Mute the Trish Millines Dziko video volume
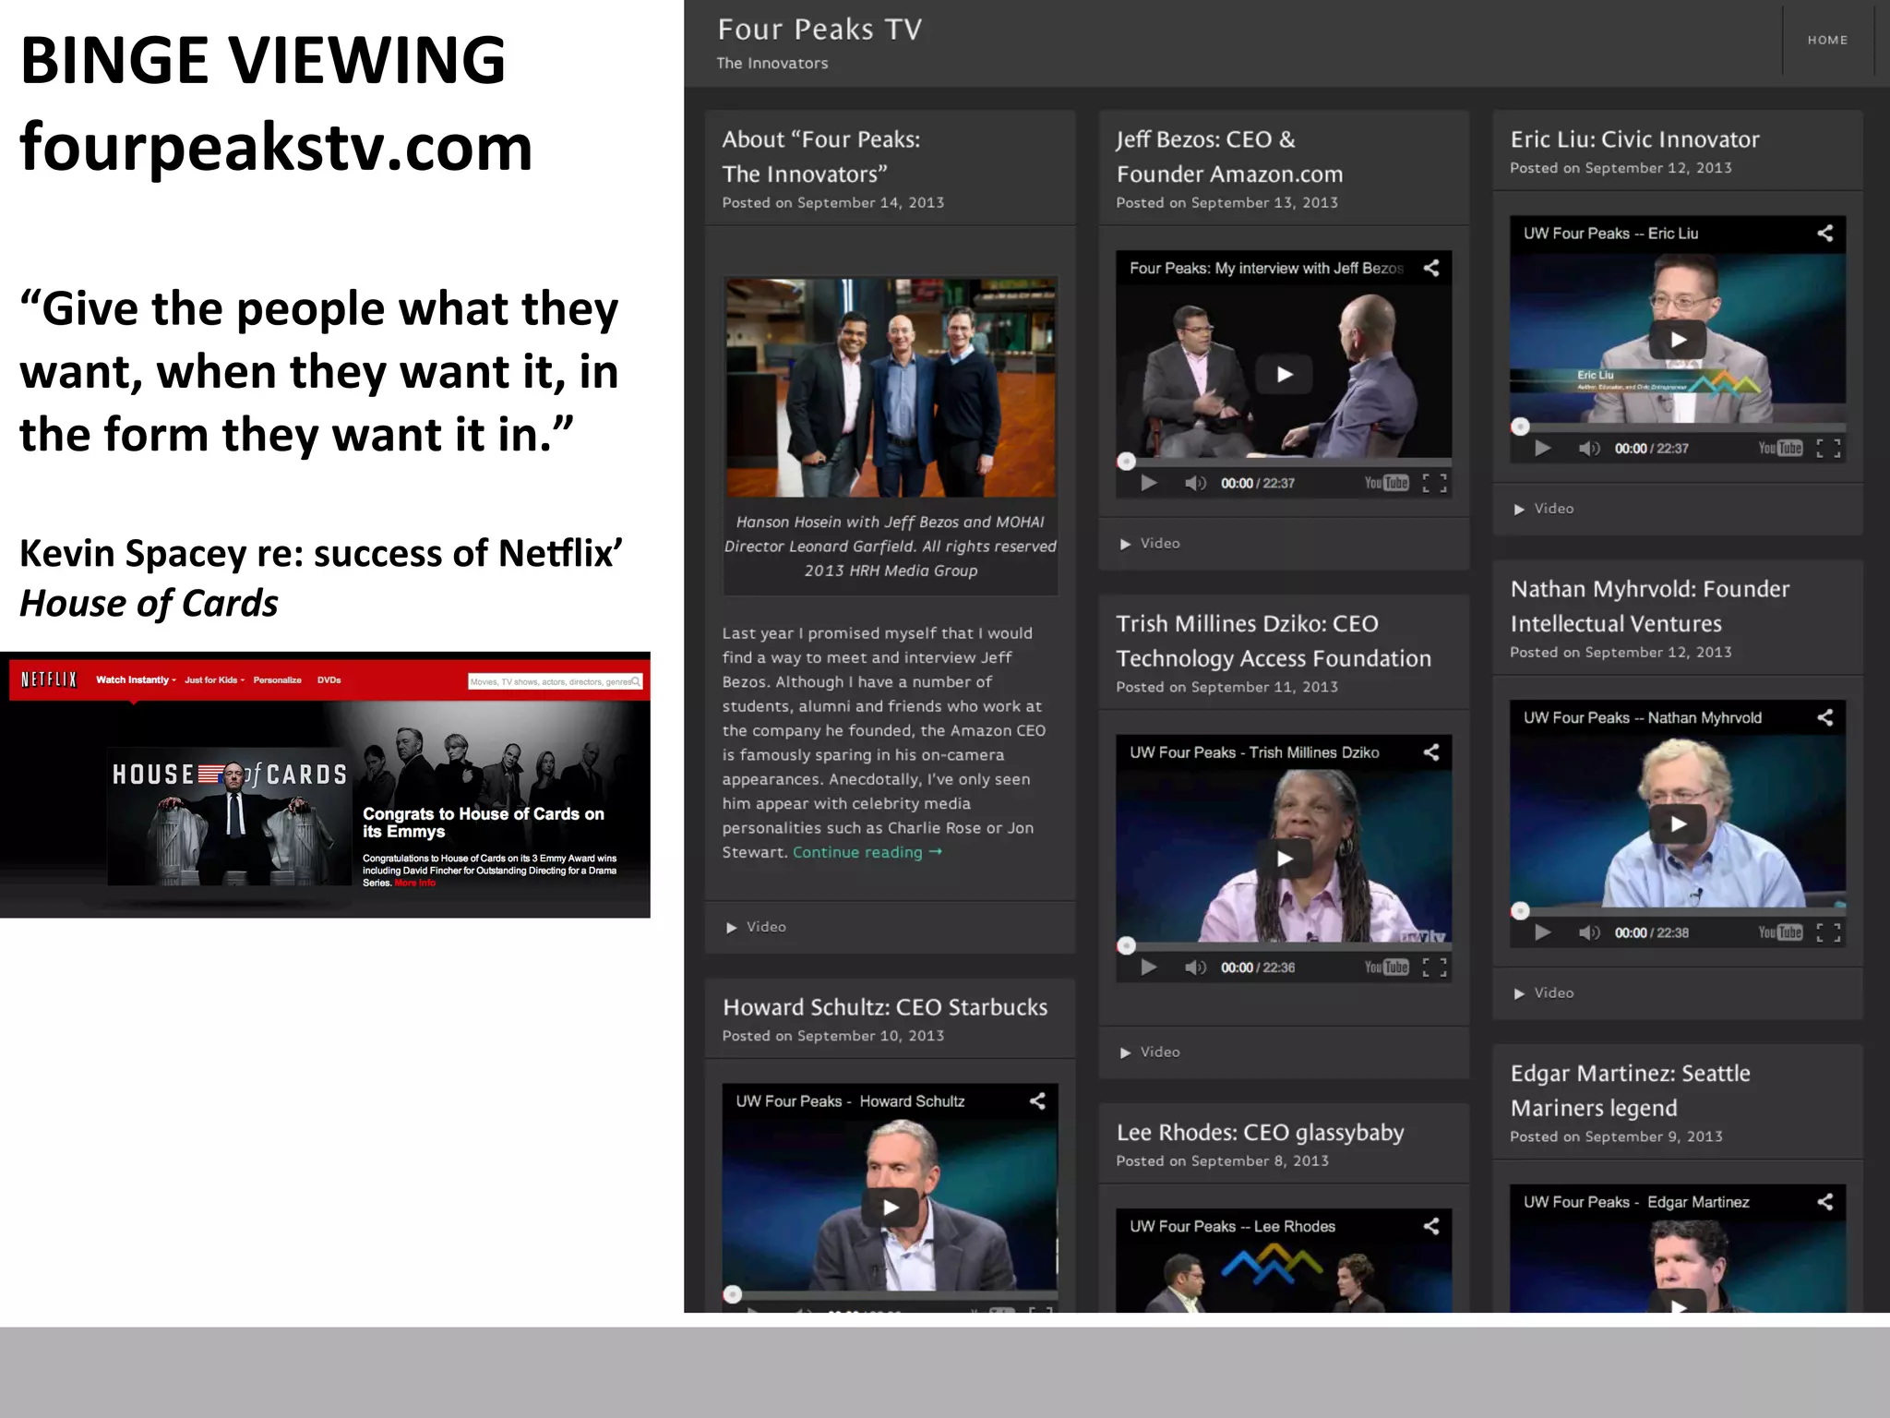This screenshot has width=1890, height=1418. 1195,967
